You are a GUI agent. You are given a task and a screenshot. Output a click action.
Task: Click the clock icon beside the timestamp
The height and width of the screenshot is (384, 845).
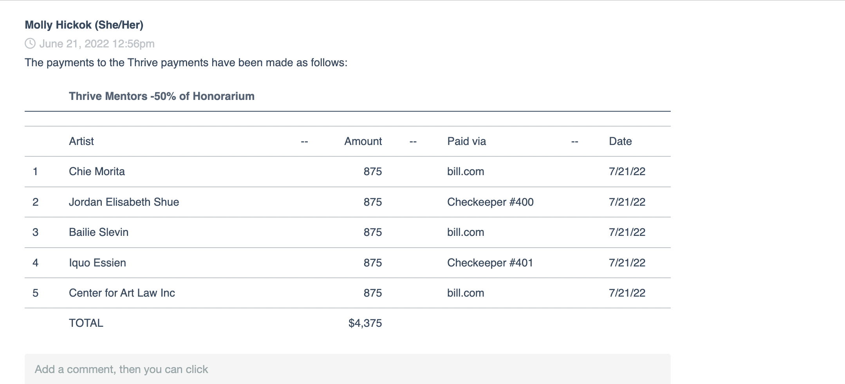click(30, 43)
